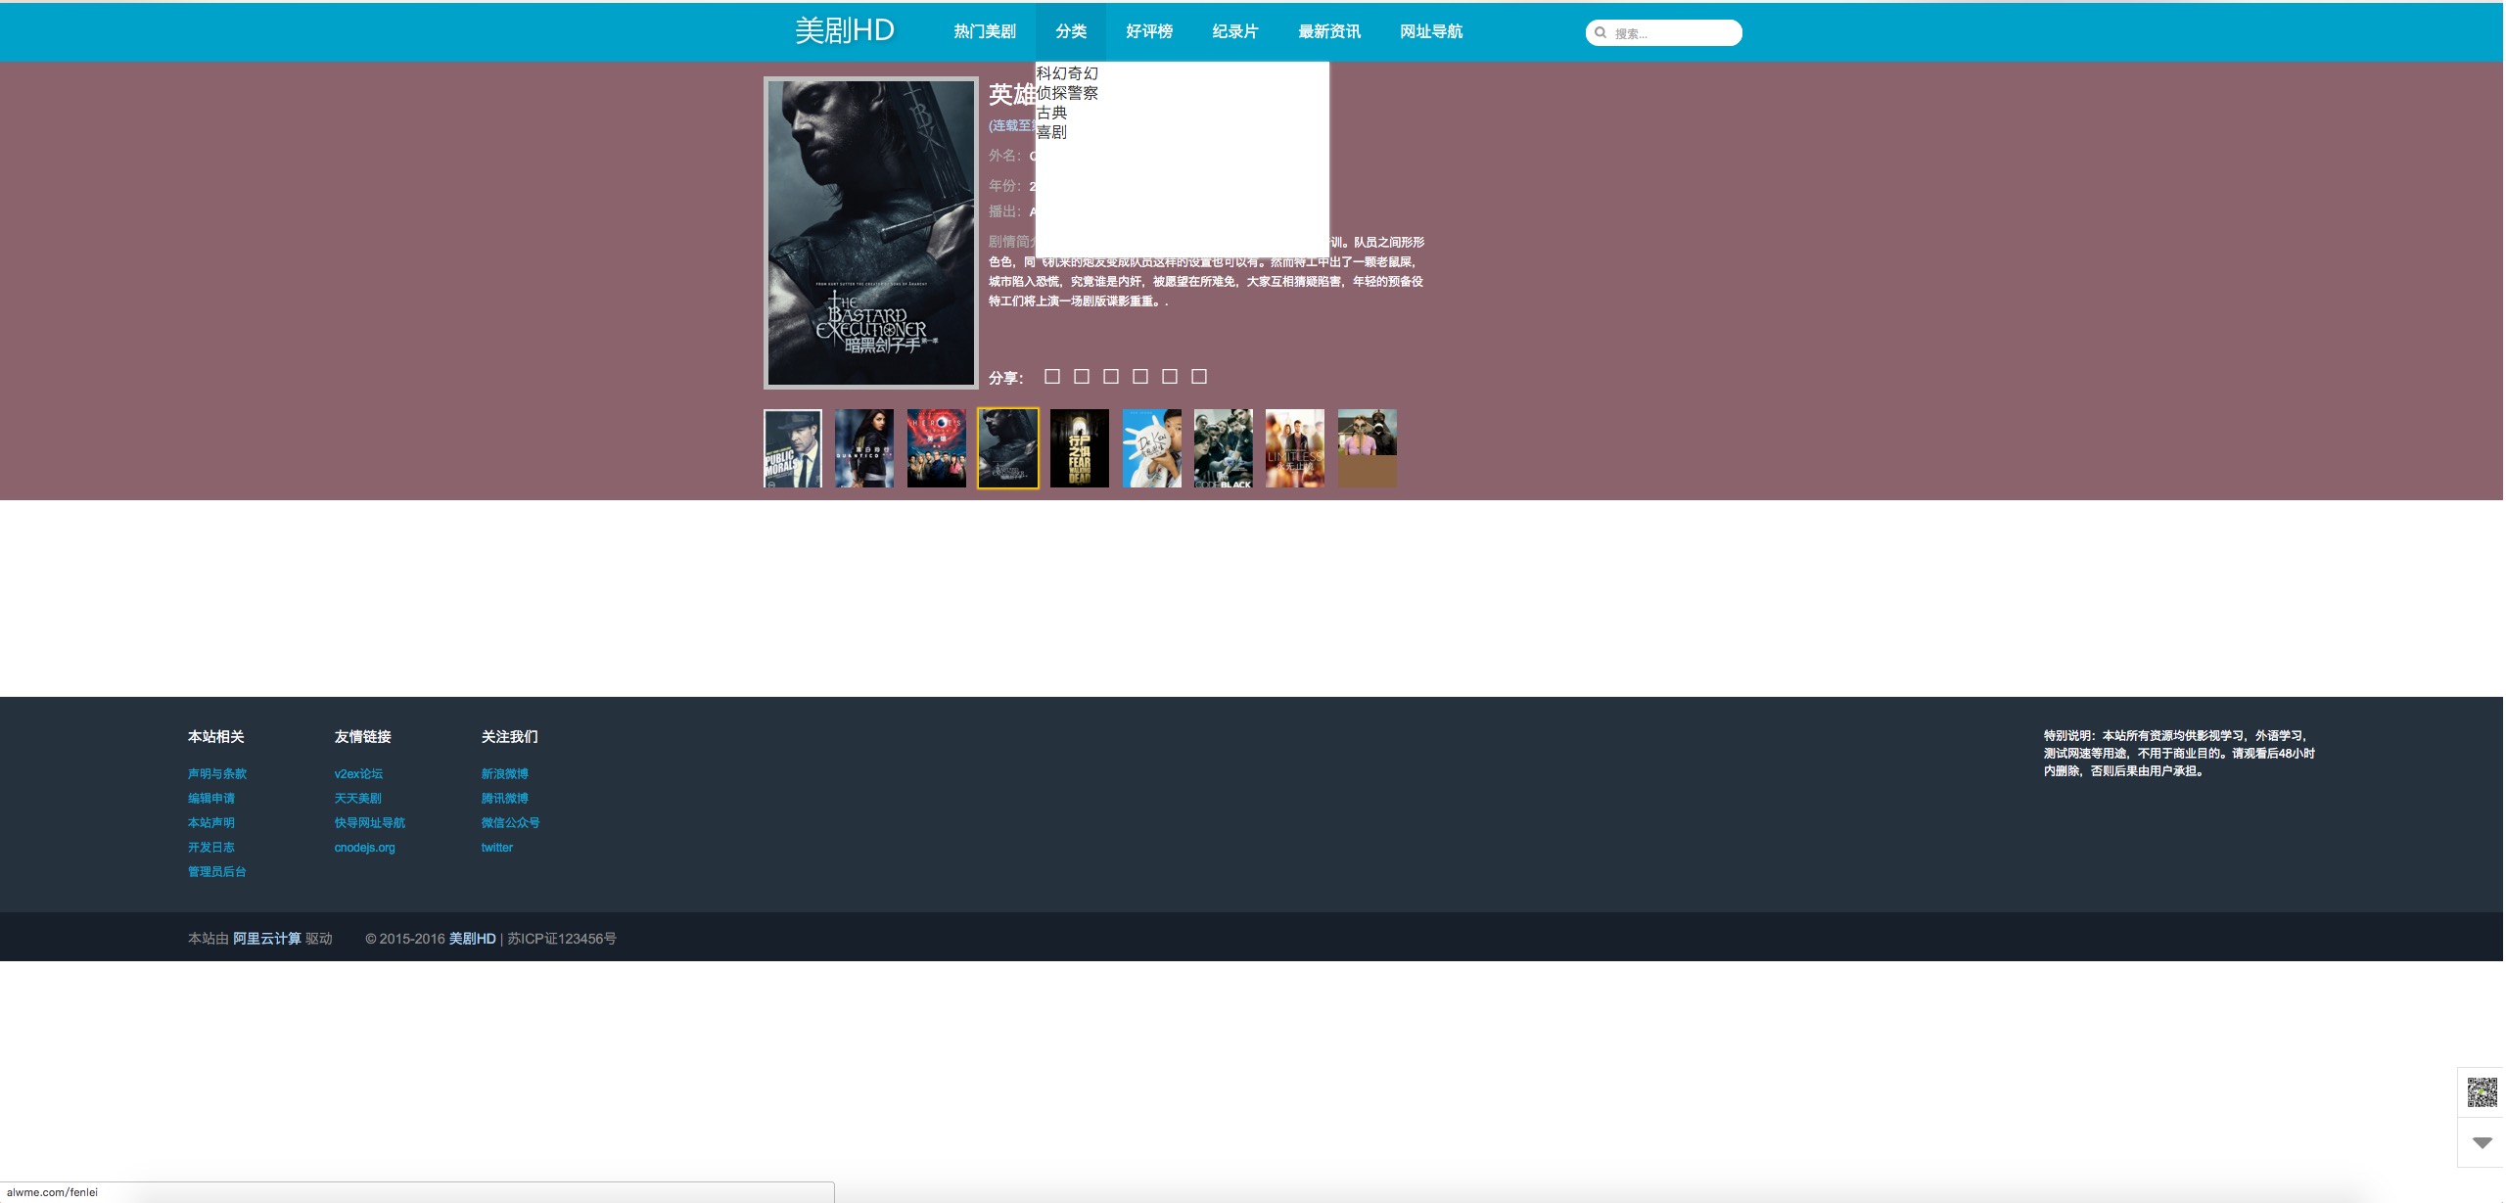Open 纪录片 in navigation bar
The image size is (2506, 1203).
pos(1234,31)
